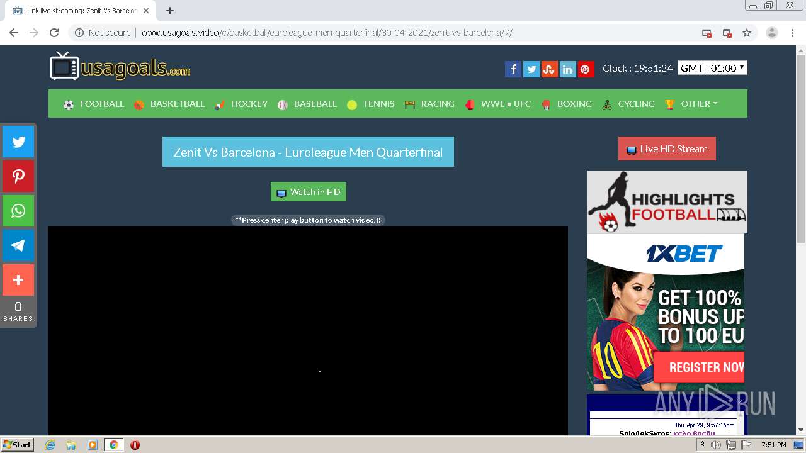Open the Highlights Football banner
This screenshot has width=806, height=453.
click(667, 202)
